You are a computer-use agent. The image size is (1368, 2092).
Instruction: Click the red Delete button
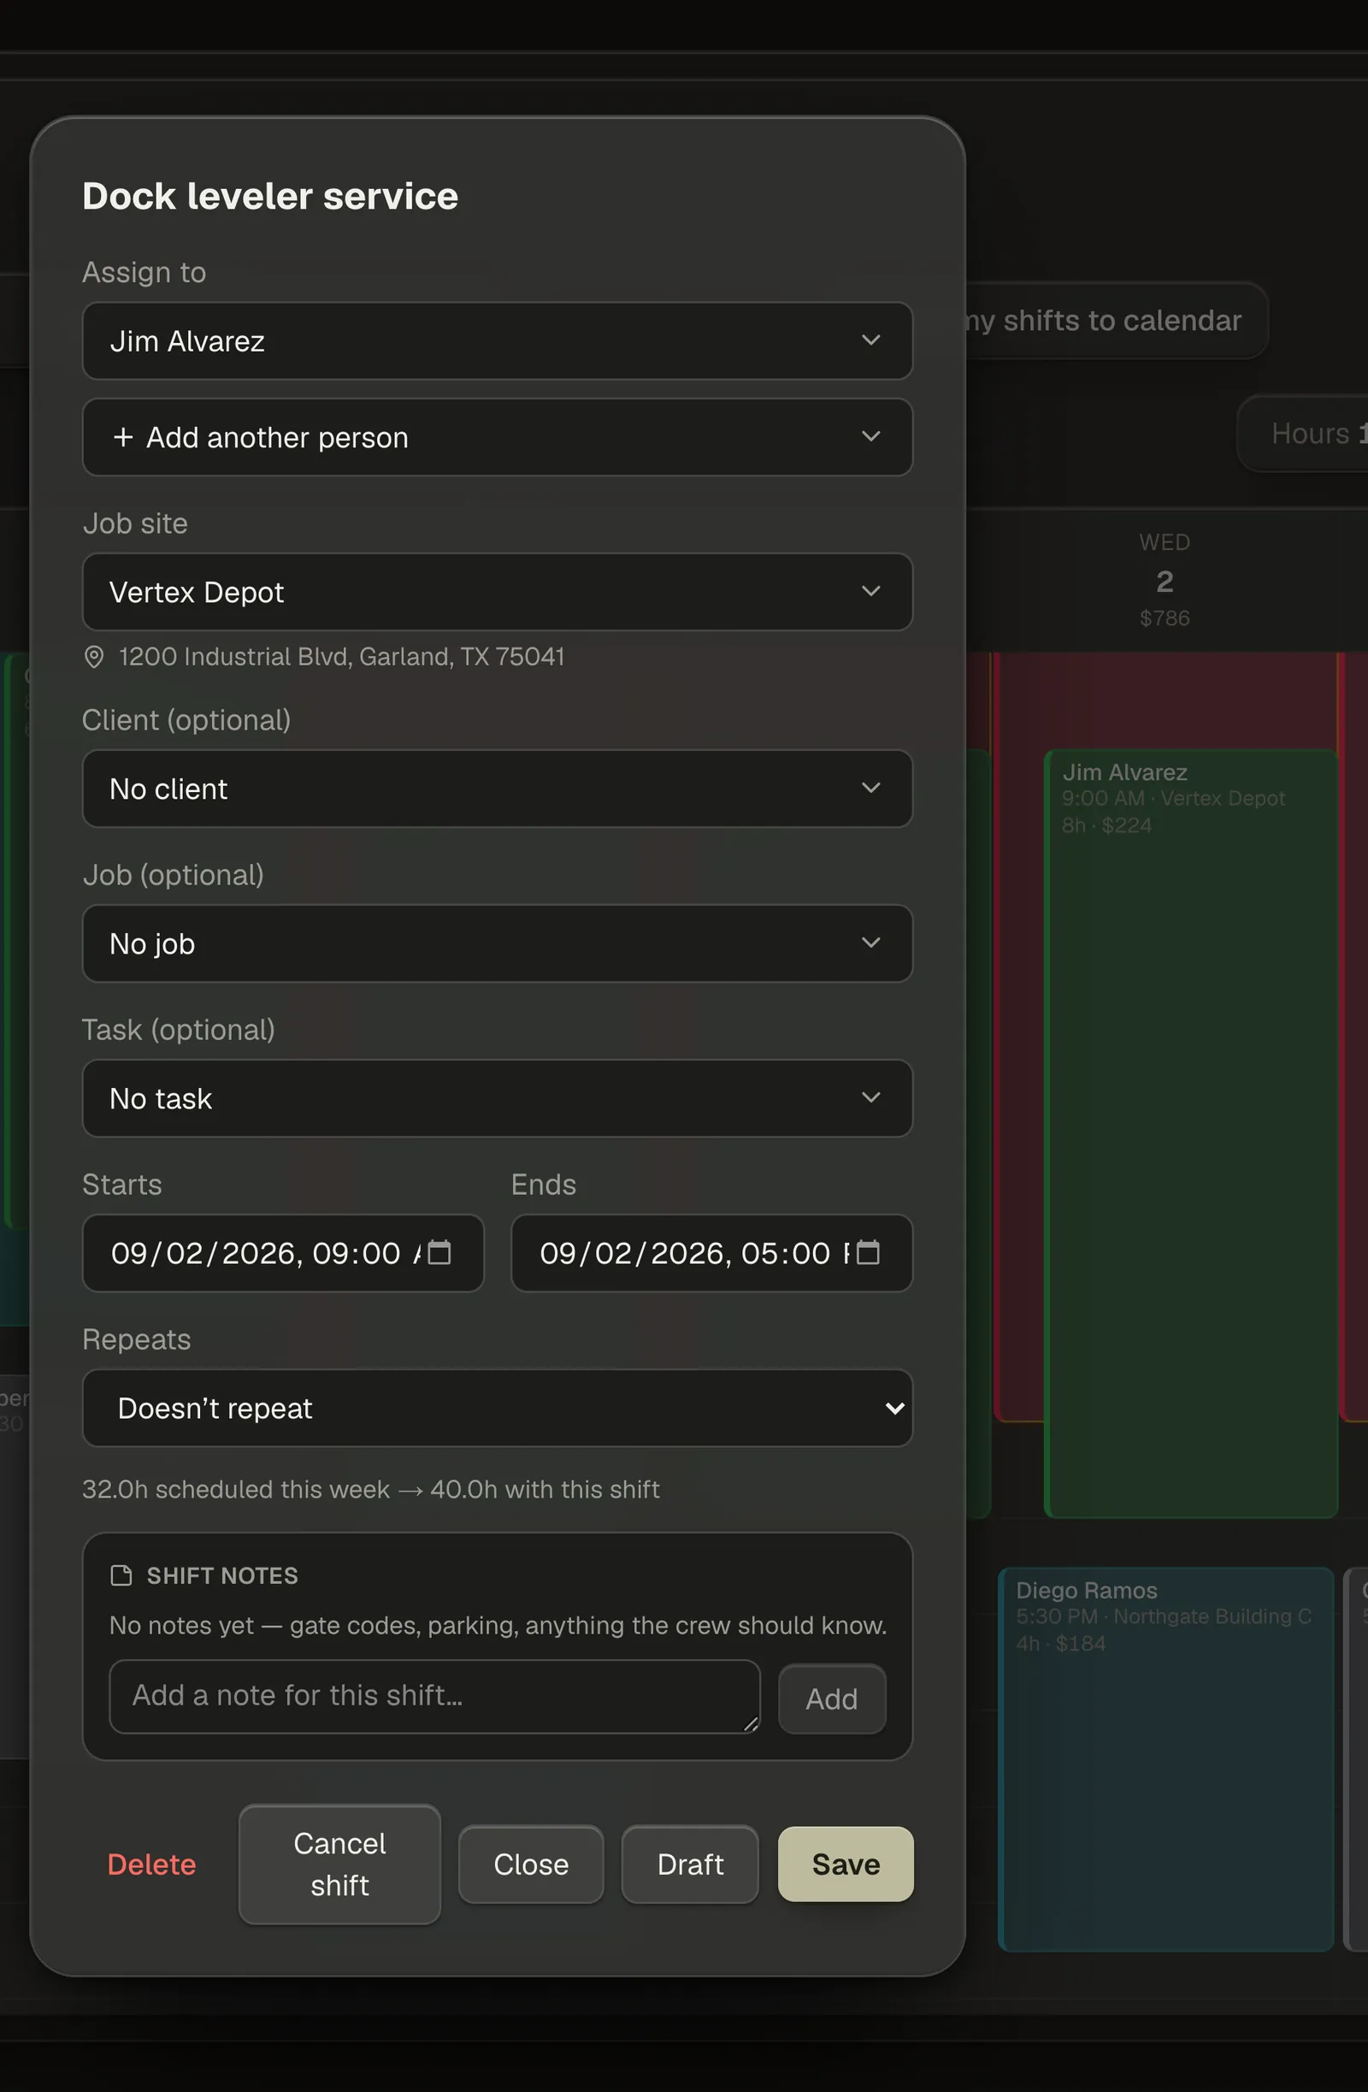[x=152, y=1864]
